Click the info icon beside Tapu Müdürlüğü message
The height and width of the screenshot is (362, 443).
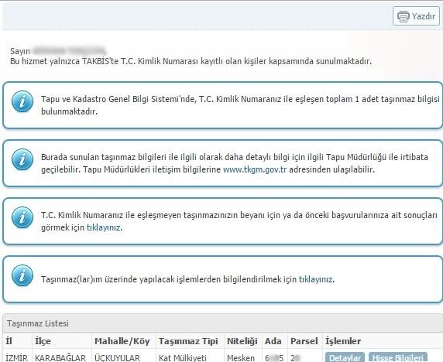coord(22,159)
